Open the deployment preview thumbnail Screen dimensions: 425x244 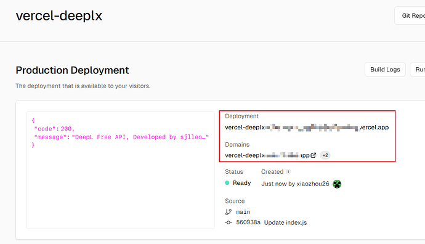[x=121, y=170]
